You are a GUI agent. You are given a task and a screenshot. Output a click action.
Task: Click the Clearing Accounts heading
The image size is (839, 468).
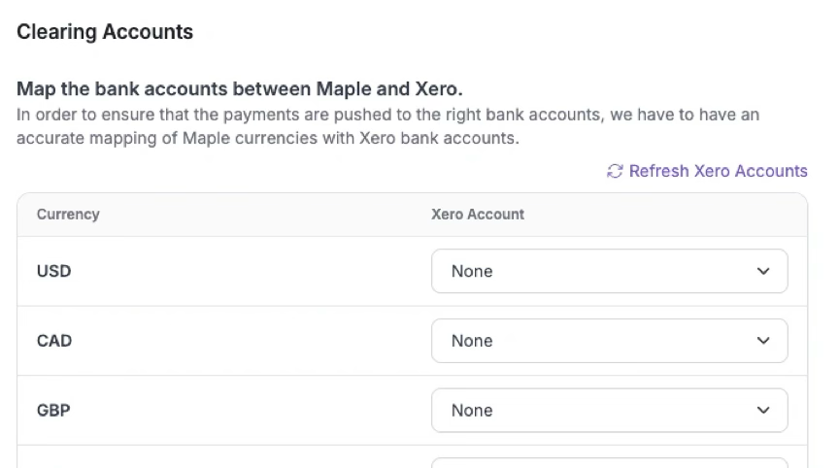pyautogui.click(x=105, y=32)
